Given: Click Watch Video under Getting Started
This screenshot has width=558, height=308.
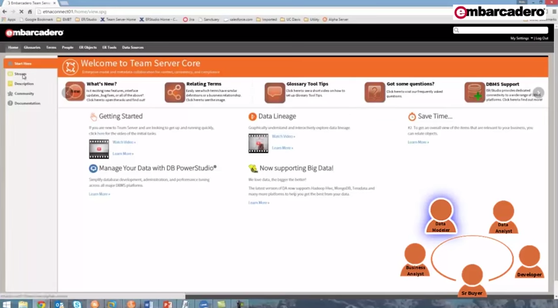Looking at the screenshot, I should (x=124, y=142).
